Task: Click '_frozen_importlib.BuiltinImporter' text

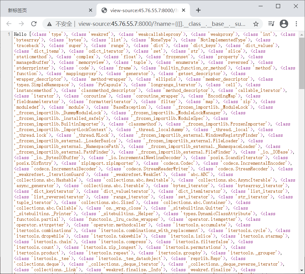Action: coord(58,124)
